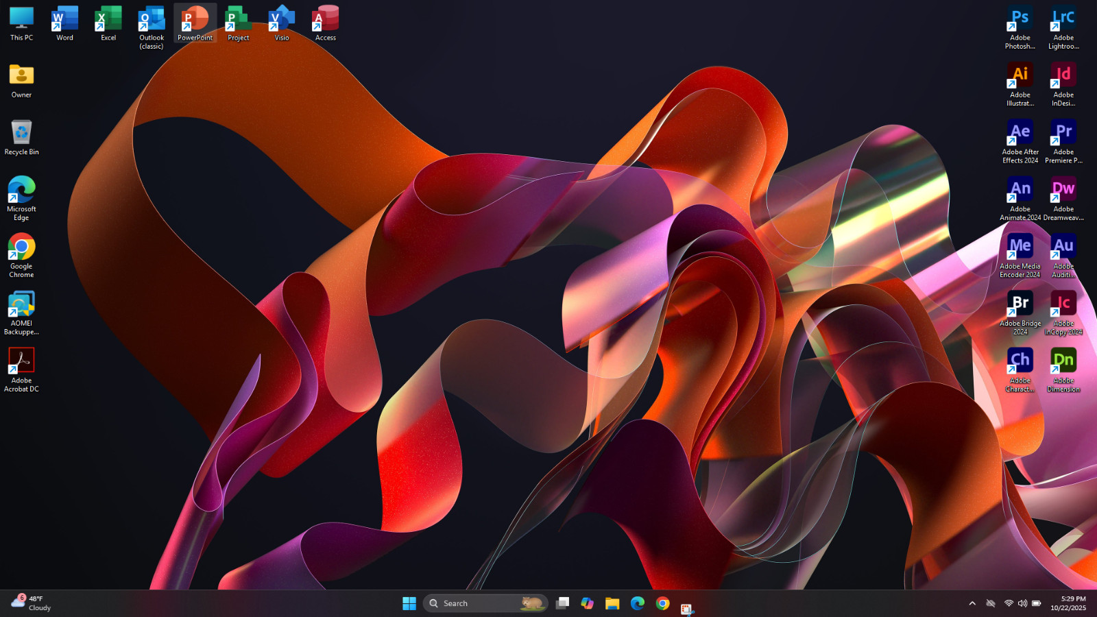
Task: Select the Visio desktop icon
Action: [282, 23]
